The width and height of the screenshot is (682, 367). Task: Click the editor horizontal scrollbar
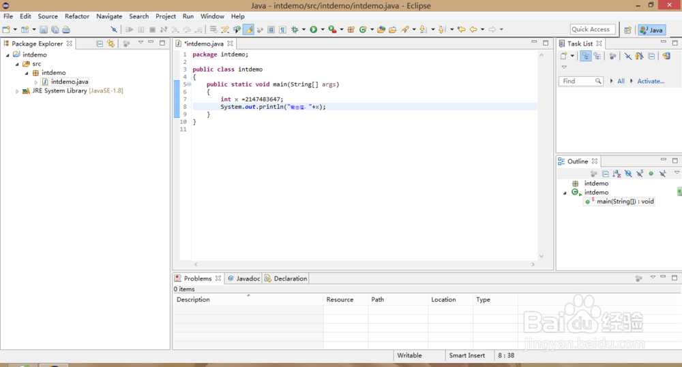(x=364, y=264)
